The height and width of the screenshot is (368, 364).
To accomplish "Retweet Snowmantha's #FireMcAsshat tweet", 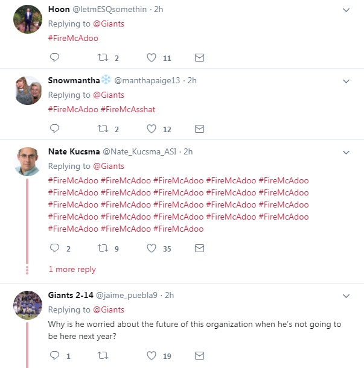I will [x=103, y=128].
